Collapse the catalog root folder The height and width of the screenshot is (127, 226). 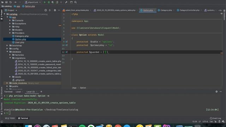point(5,14)
